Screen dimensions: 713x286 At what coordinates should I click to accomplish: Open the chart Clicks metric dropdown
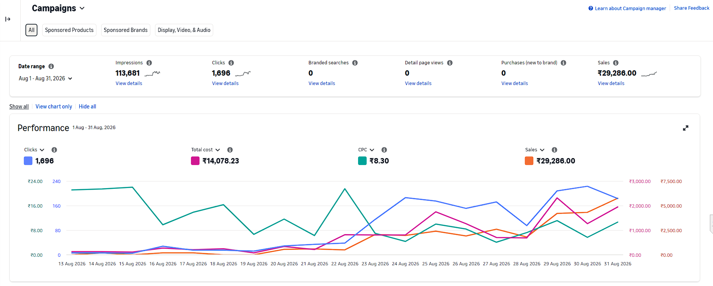[x=34, y=150]
